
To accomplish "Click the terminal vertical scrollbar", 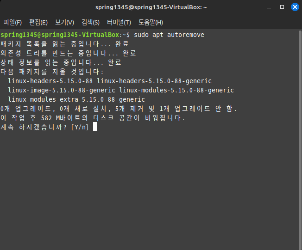I will [300, 140].
